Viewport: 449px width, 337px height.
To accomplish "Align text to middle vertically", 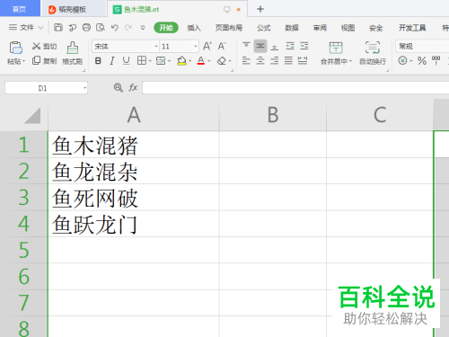I will [260, 46].
